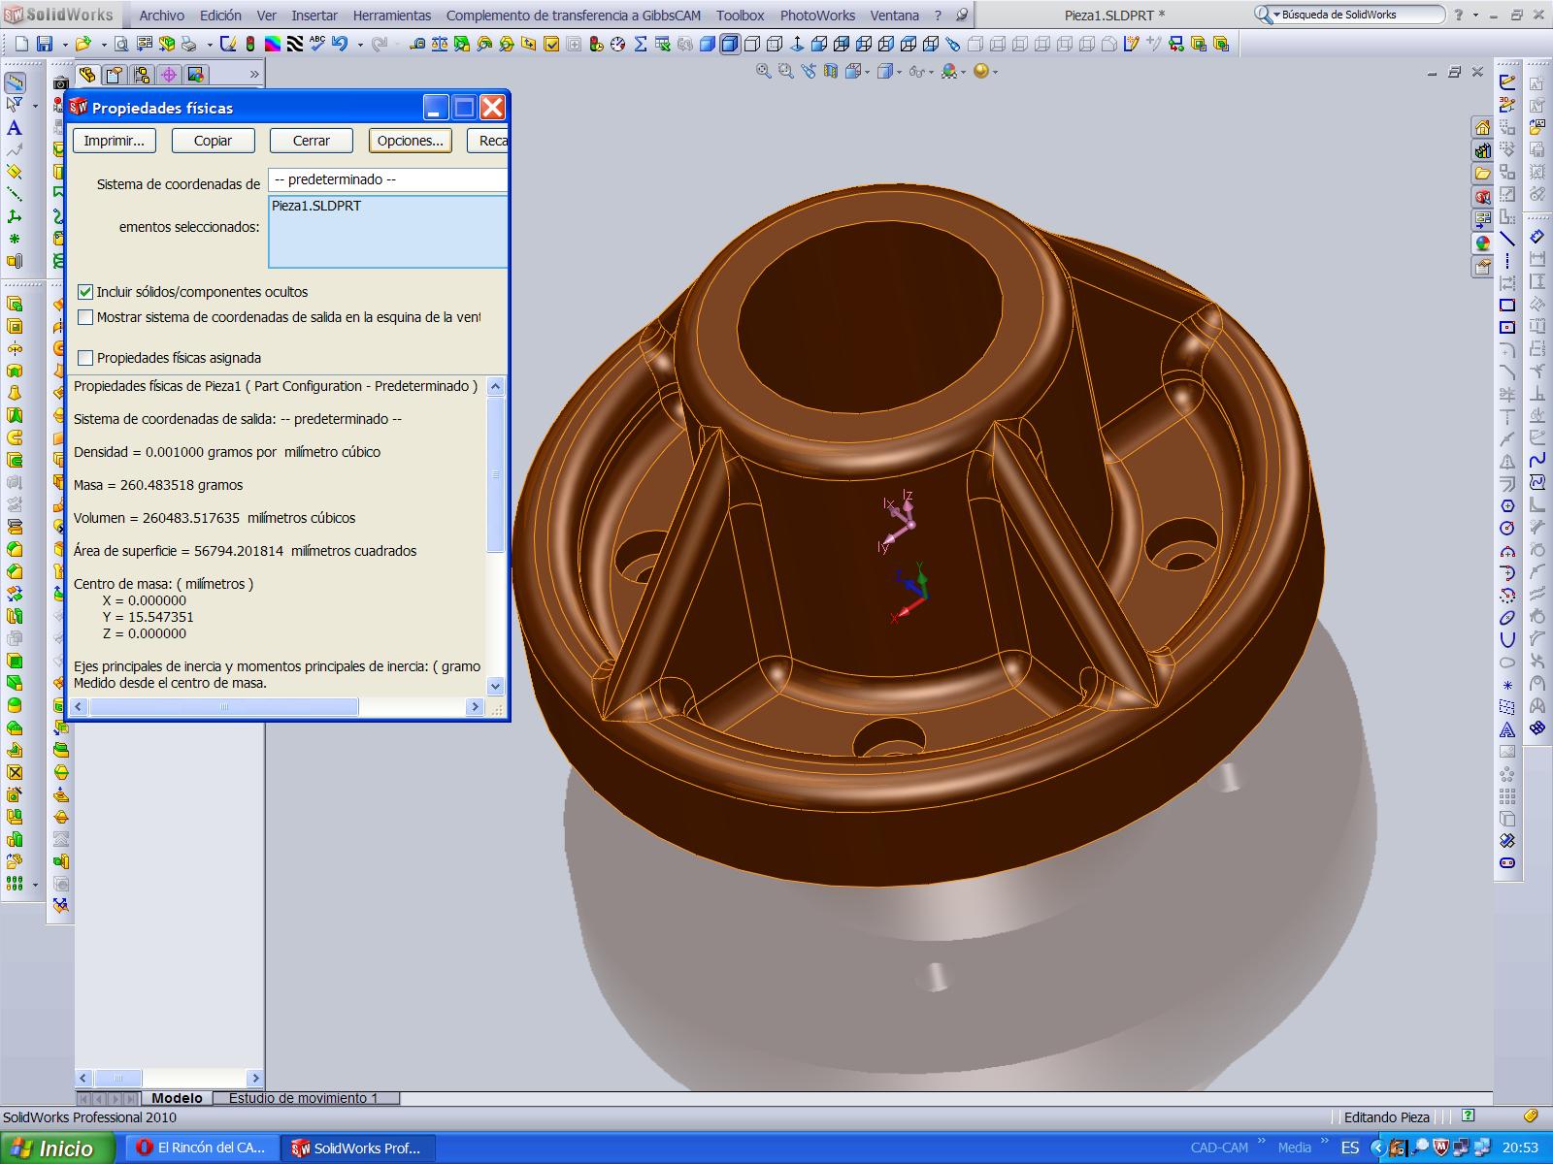Switch to El Rincón del CA... taskbar item

(202, 1148)
